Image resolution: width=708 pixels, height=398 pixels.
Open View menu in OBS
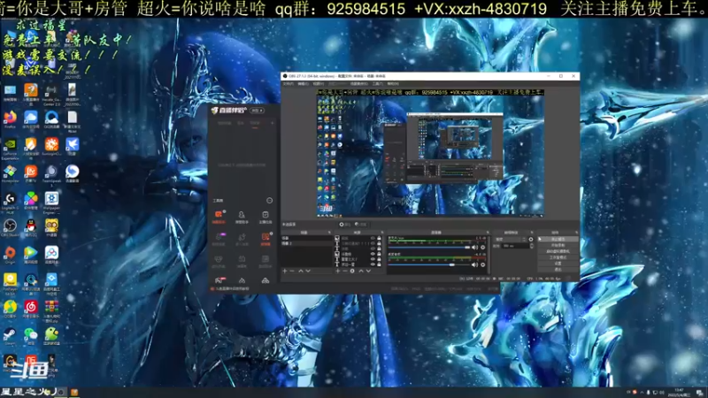point(319,84)
